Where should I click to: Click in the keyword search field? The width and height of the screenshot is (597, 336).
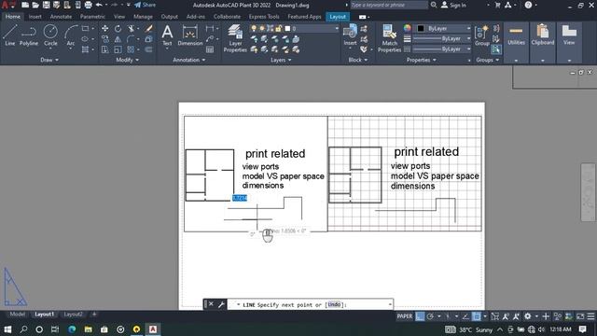tap(388, 5)
